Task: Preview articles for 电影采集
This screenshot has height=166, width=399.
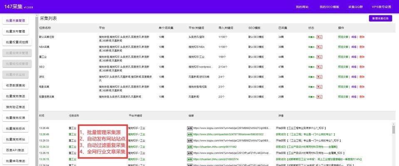Action: click(343, 87)
